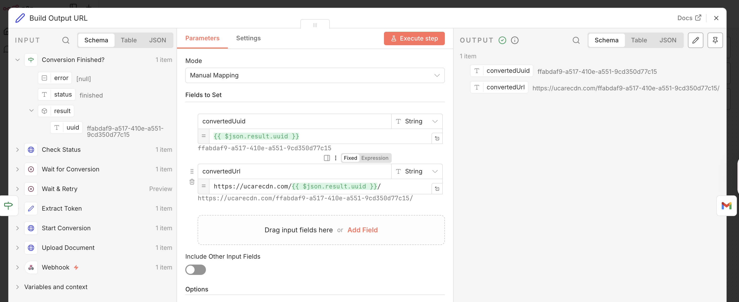Edit output with the pencil button
This screenshot has width=739, height=302.
tap(695, 40)
